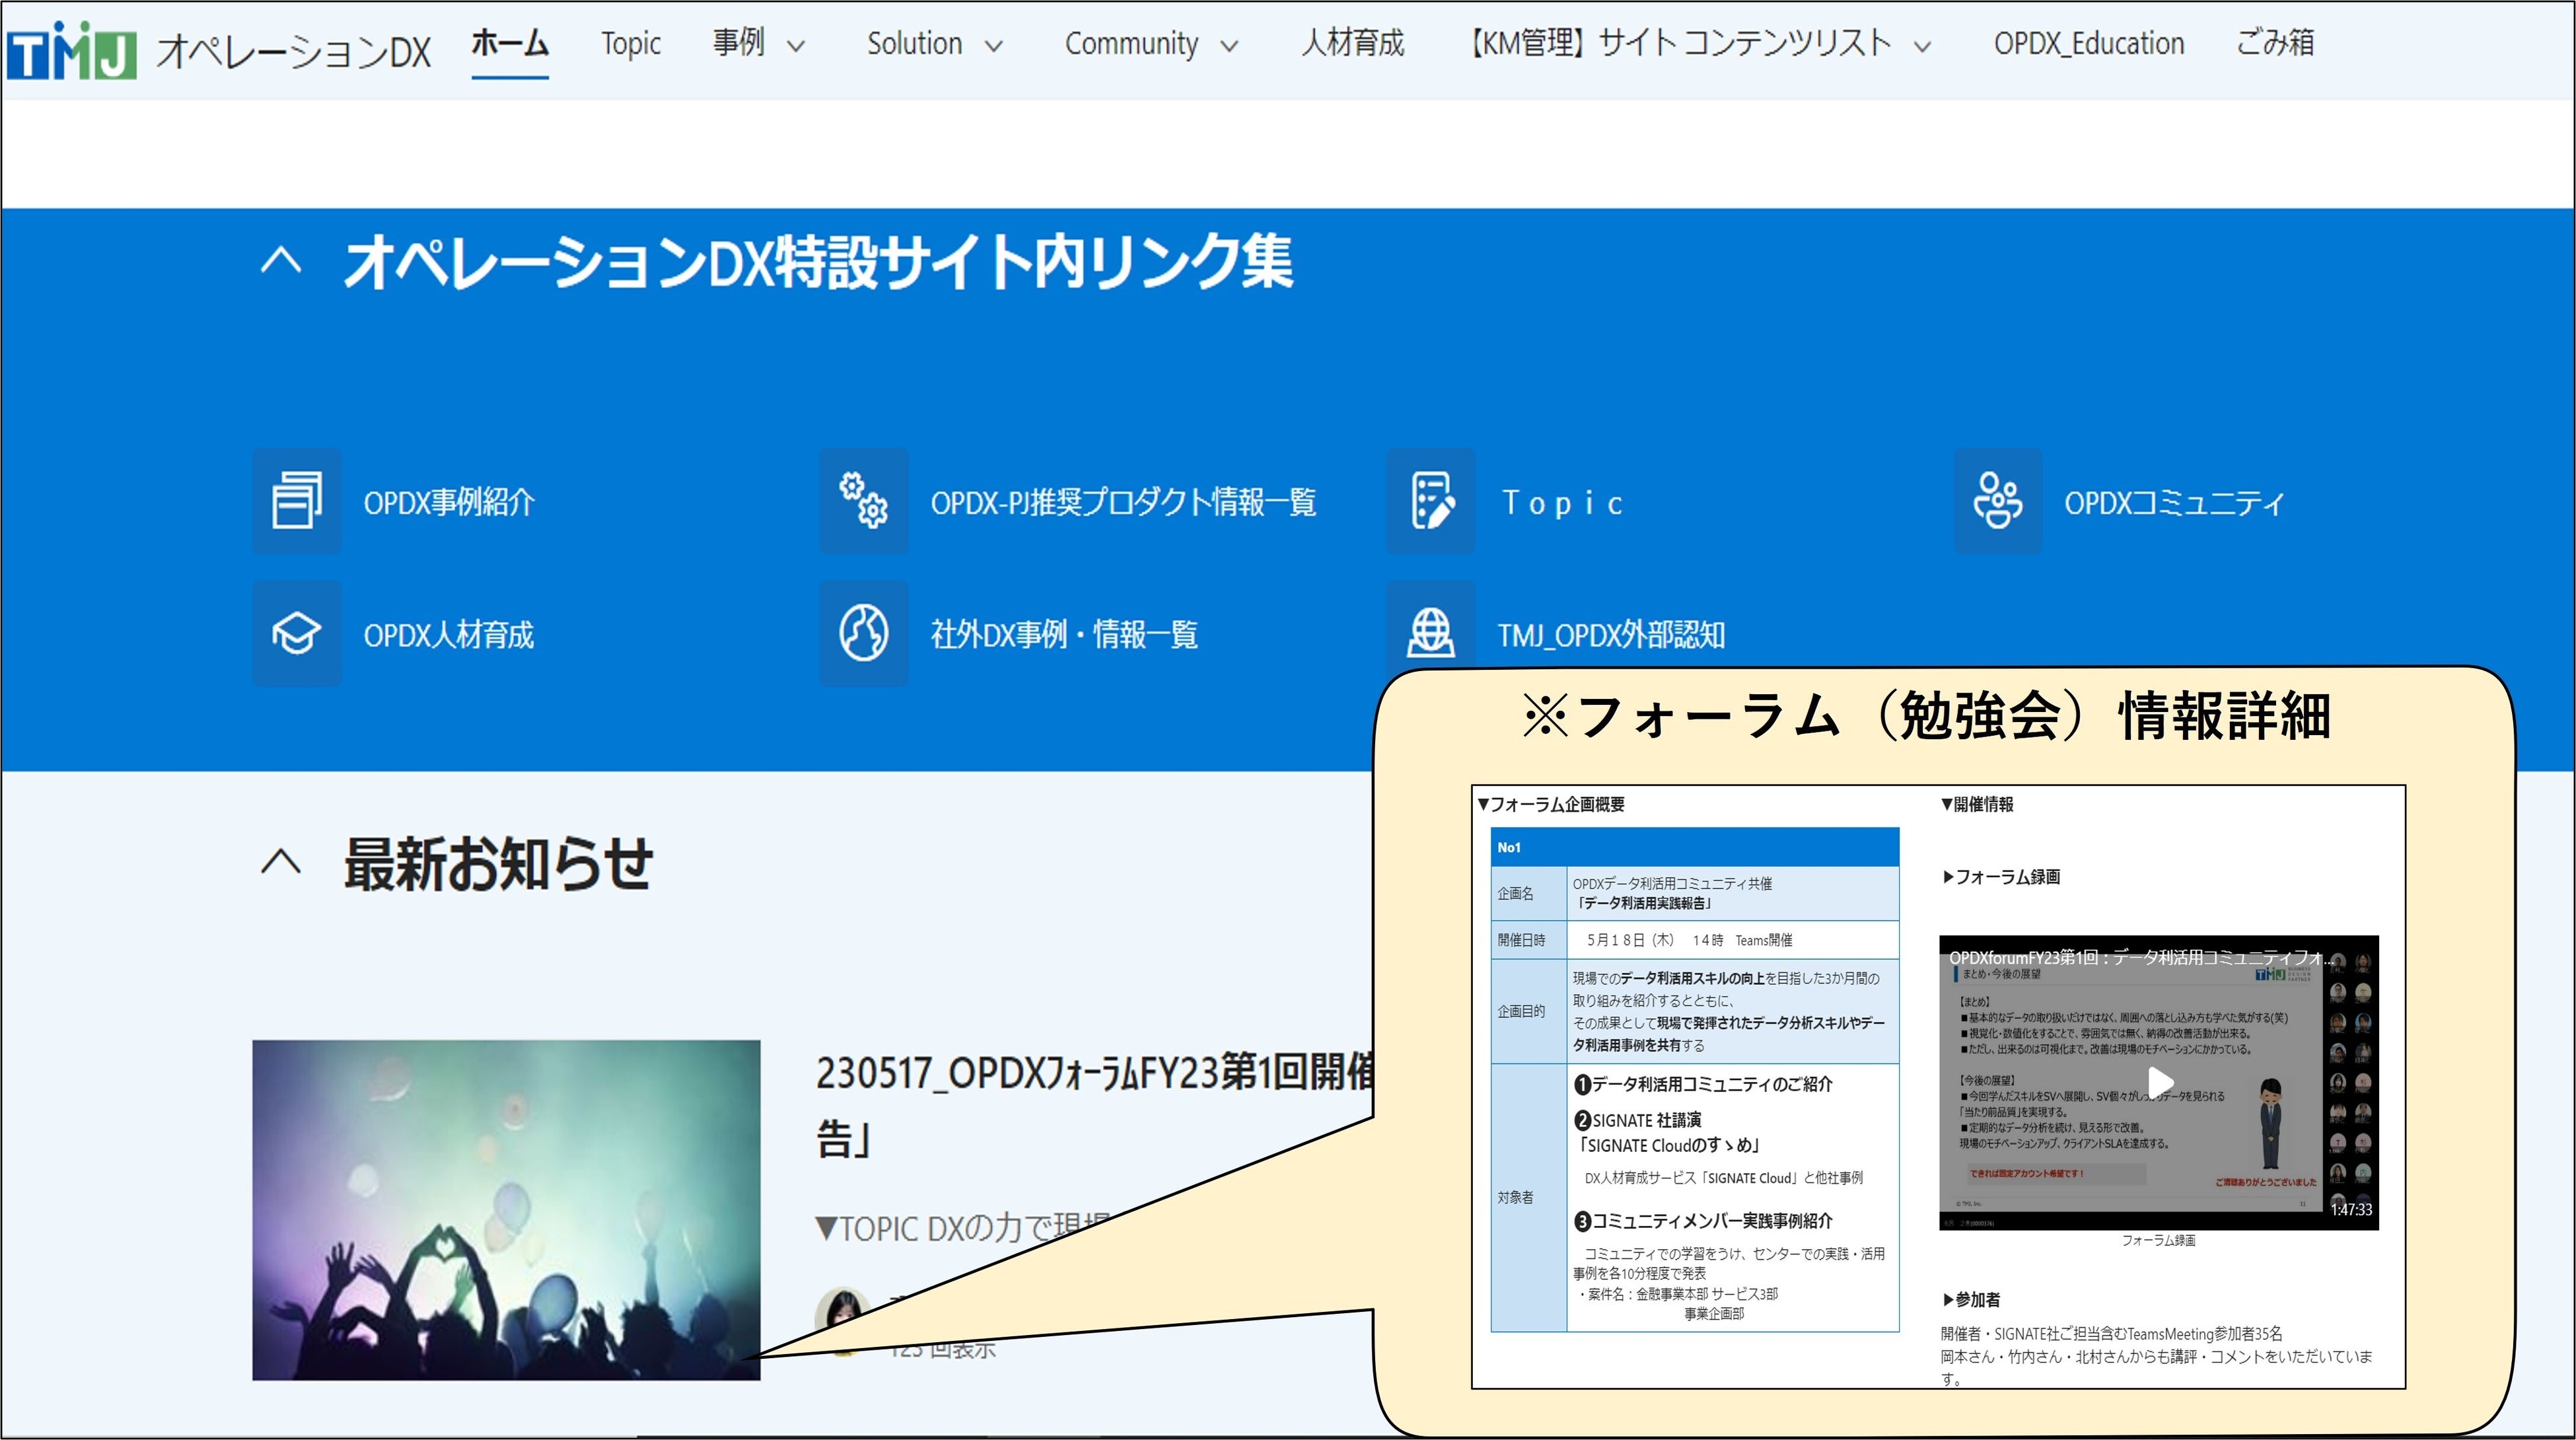Screen dimensions: 2576x1440
Task: Click the Topic checklist pencil icon
Action: (x=1431, y=501)
